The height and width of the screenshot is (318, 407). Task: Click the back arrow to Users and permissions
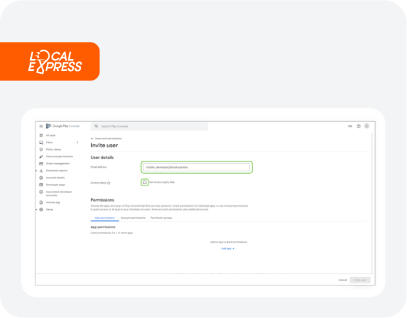[x=92, y=138]
